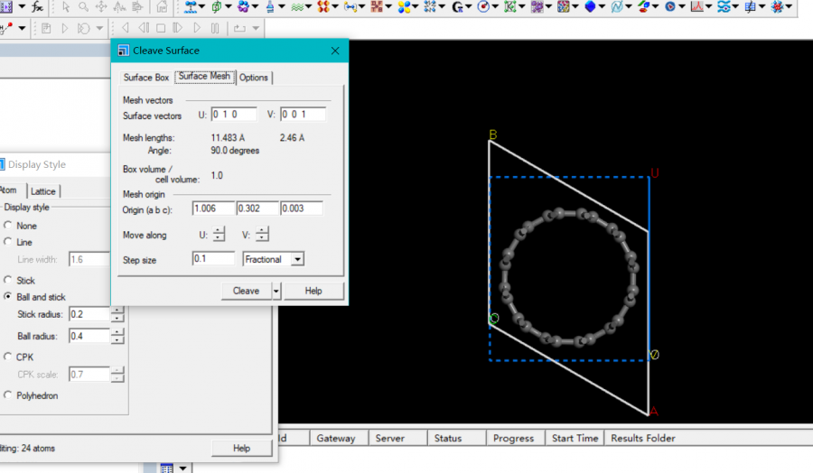Open the Adsorption Locator module icon
Image resolution: width=813 pixels, height=473 pixels.
(190, 6)
